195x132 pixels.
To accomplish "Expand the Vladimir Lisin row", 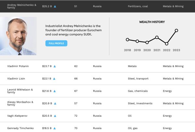I will [x=16, y=79].
